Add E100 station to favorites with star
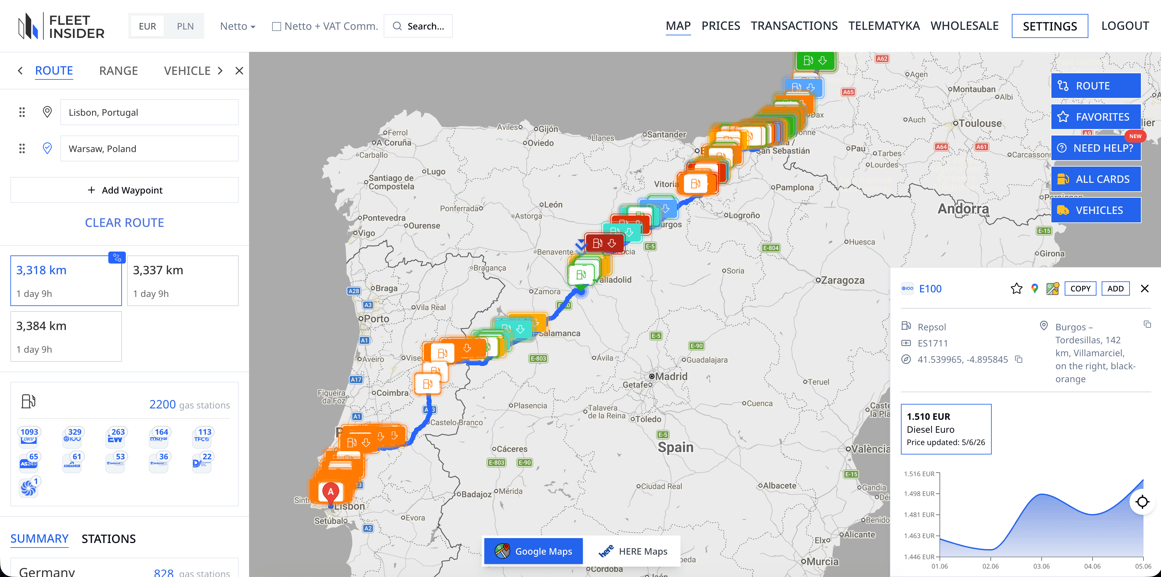Screen dimensions: 1161x577 click(x=1016, y=288)
